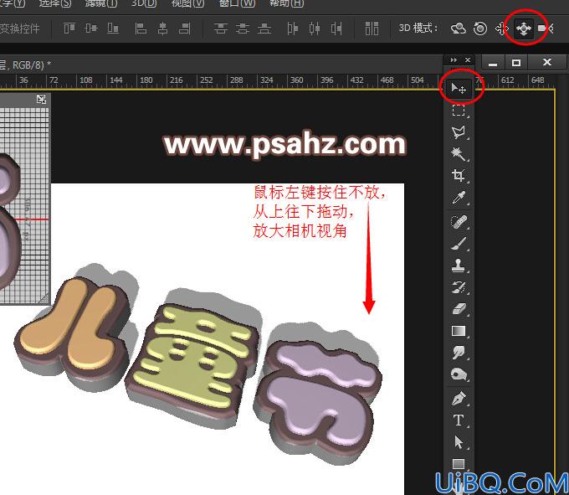Choose 3D mode pan (drag) icon

[x=501, y=28]
